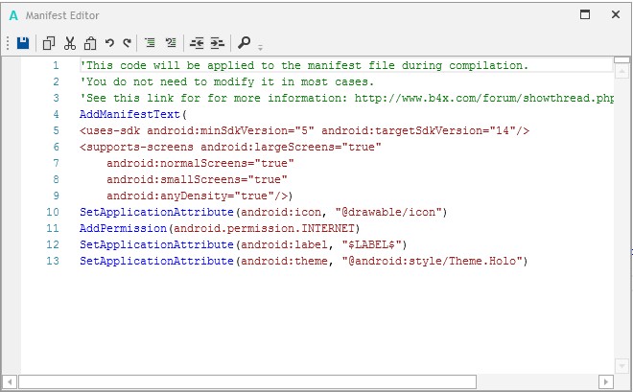Viewport: 633px width, 392px height.
Task: Uncomment the selected lines
Action: pyautogui.click(x=171, y=43)
